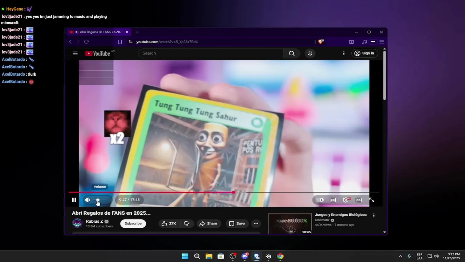Open taskbar clock showing 5:23 PM
The height and width of the screenshot is (262, 465).
coord(452,256)
